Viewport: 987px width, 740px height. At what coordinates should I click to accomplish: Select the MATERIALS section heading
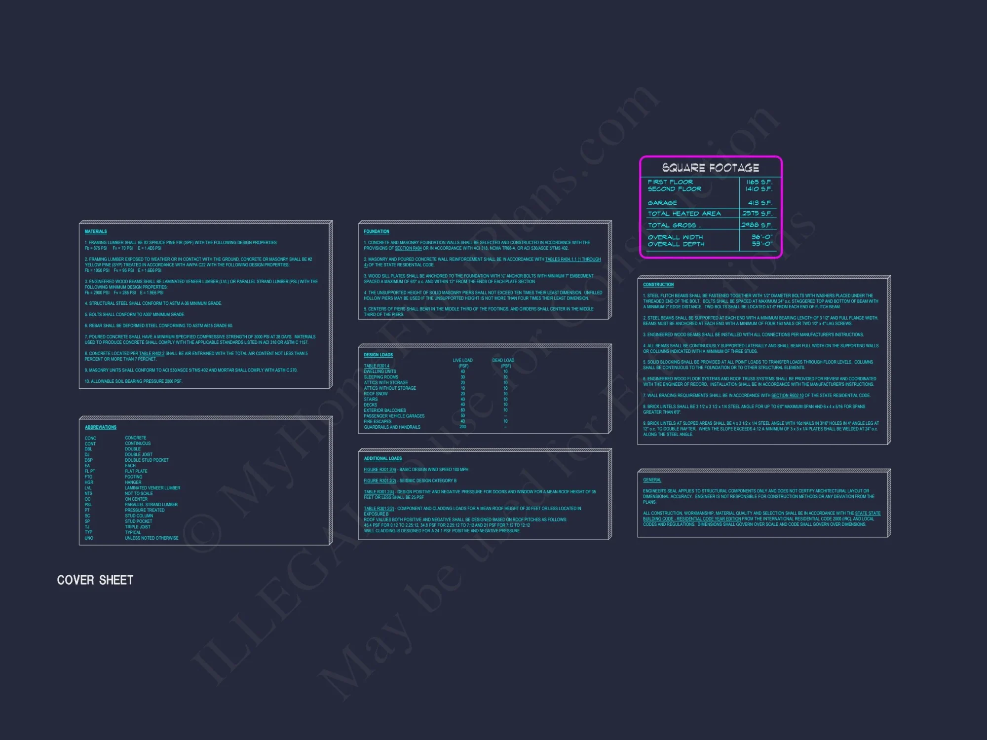pos(96,231)
